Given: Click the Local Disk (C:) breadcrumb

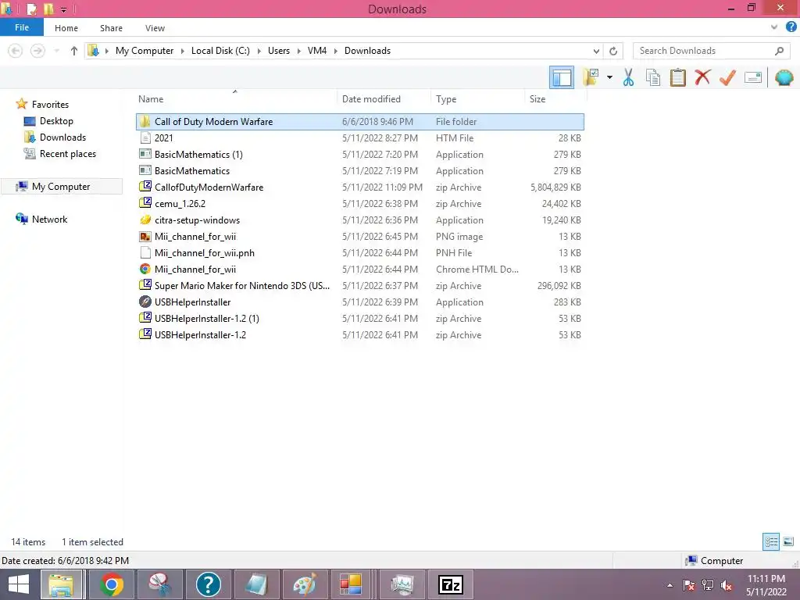Looking at the screenshot, I should [220, 51].
